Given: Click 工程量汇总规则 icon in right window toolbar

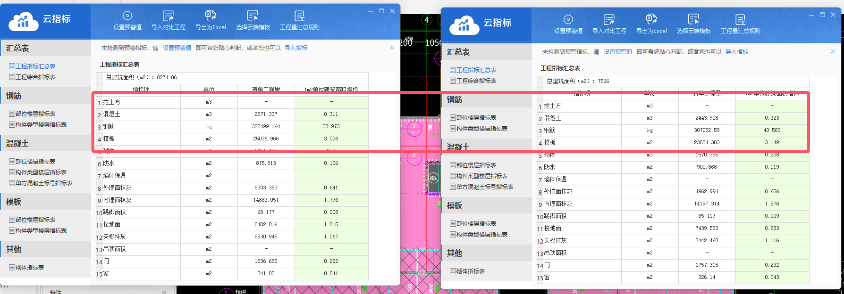Looking at the screenshot, I should [740, 19].
